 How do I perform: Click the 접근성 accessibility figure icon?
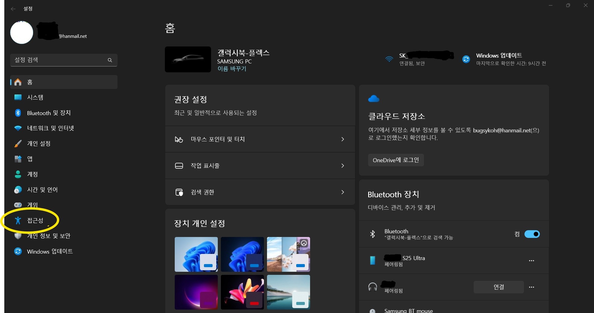point(18,220)
